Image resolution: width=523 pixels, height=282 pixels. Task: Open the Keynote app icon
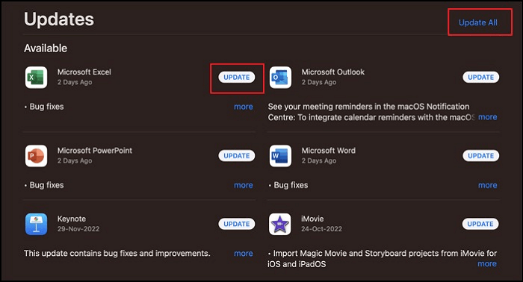[x=36, y=224]
